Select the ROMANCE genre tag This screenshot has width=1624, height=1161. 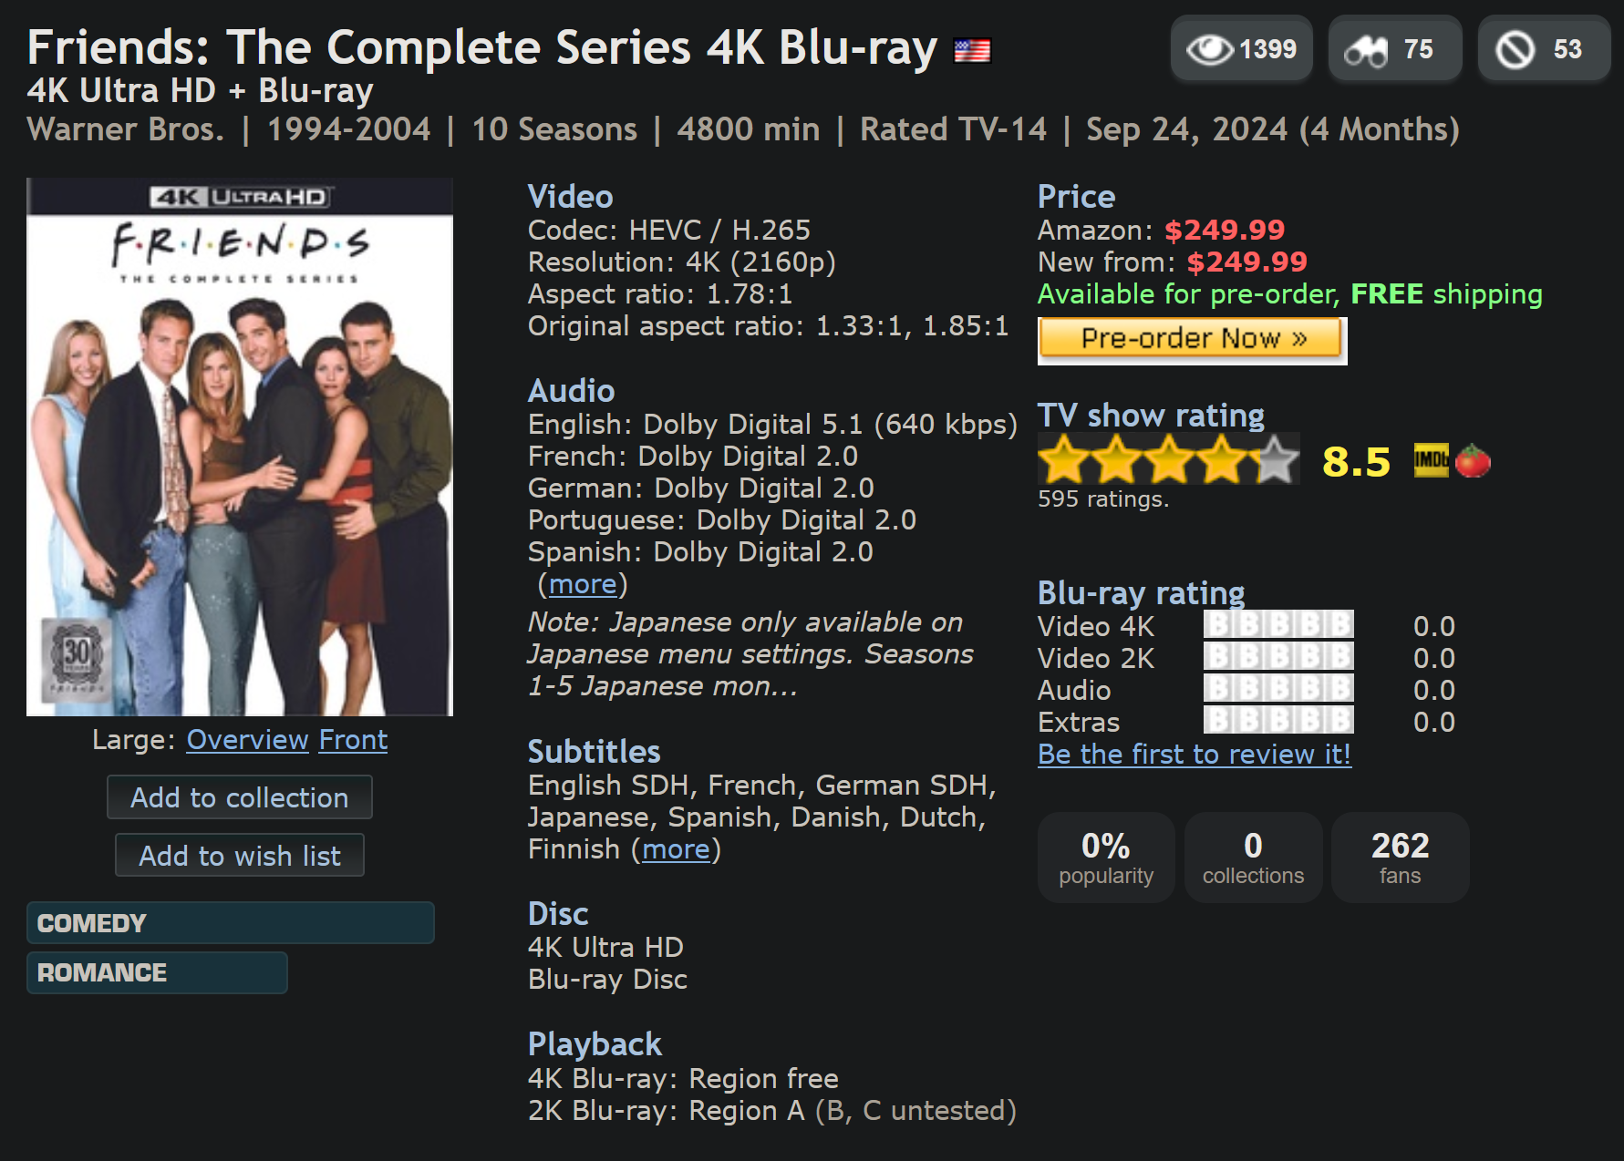click(157, 972)
